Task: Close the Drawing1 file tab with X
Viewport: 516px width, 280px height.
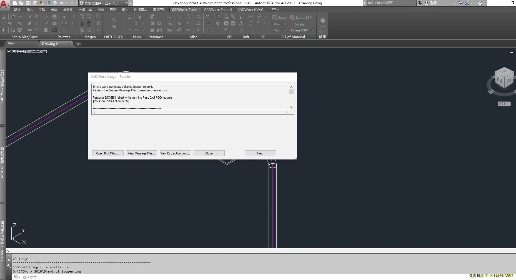Action: point(69,44)
